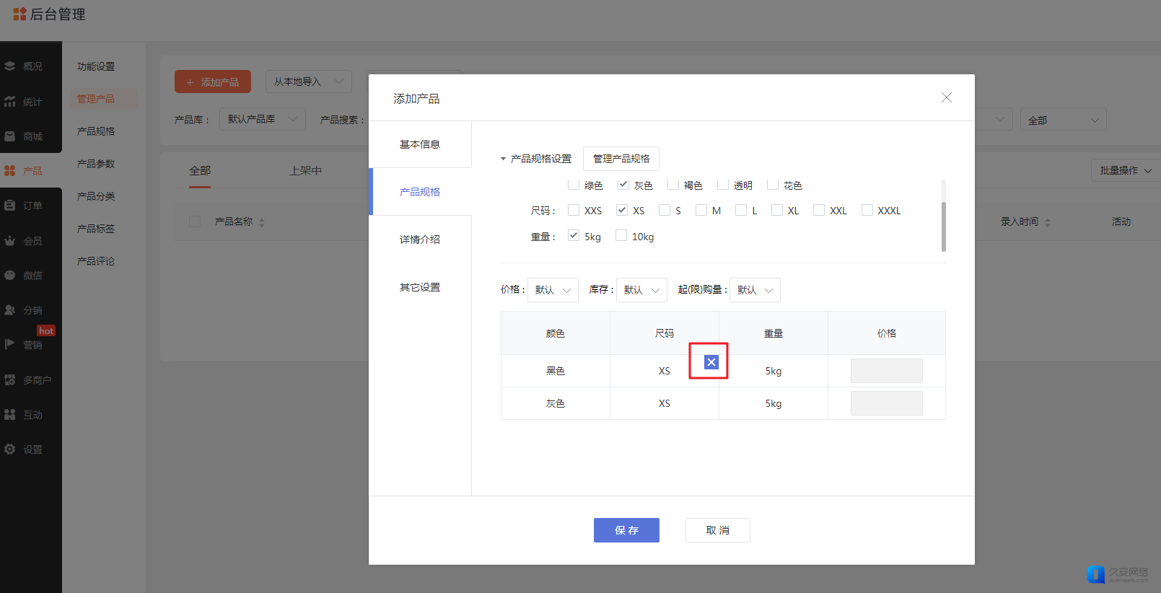Enable the 10kg weight checkbox

pyautogui.click(x=621, y=236)
